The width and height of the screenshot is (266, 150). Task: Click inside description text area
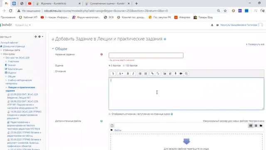click(186, 94)
